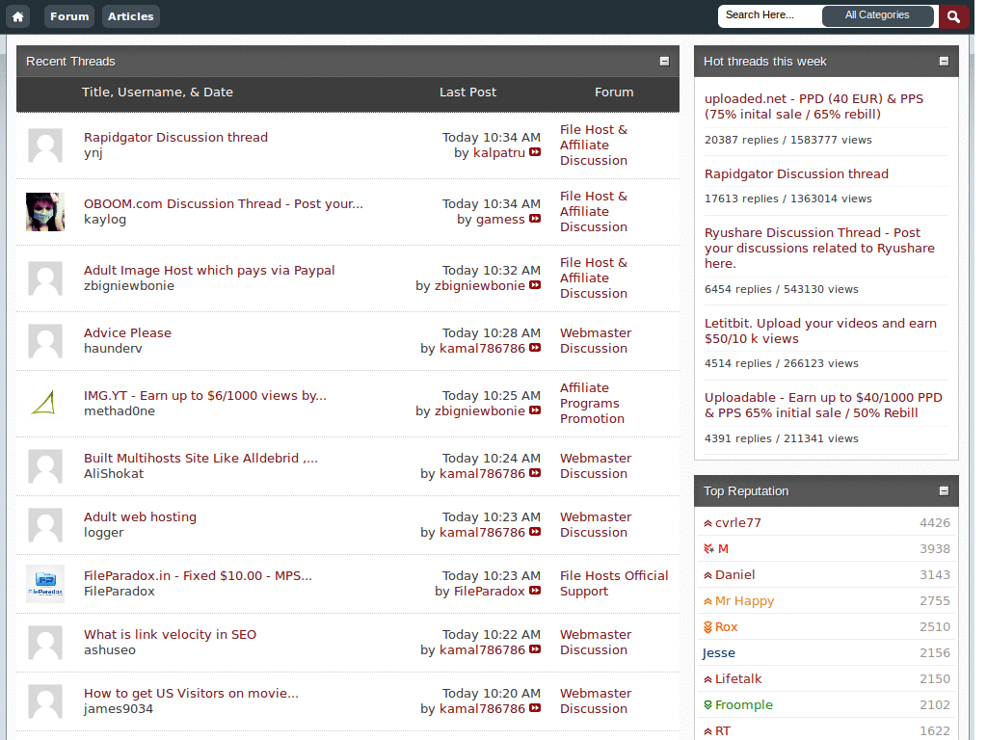Open How to get US Visitors on movie thread
The image size is (987, 740).
[x=192, y=694]
